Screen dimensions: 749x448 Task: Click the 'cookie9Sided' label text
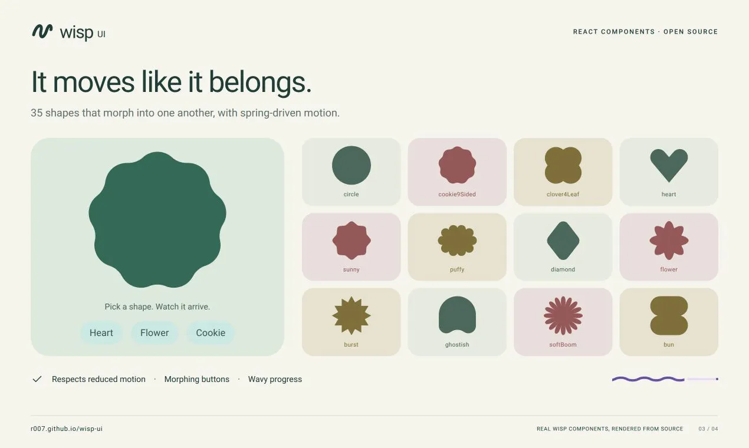457,194
